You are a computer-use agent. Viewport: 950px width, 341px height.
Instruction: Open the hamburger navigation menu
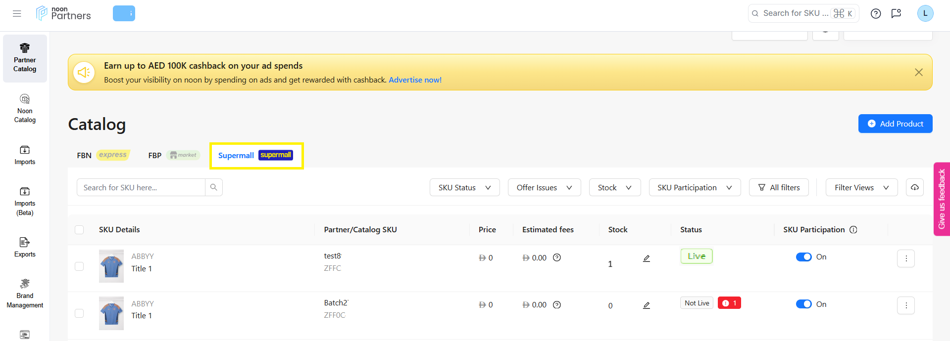pyautogui.click(x=17, y=13)
